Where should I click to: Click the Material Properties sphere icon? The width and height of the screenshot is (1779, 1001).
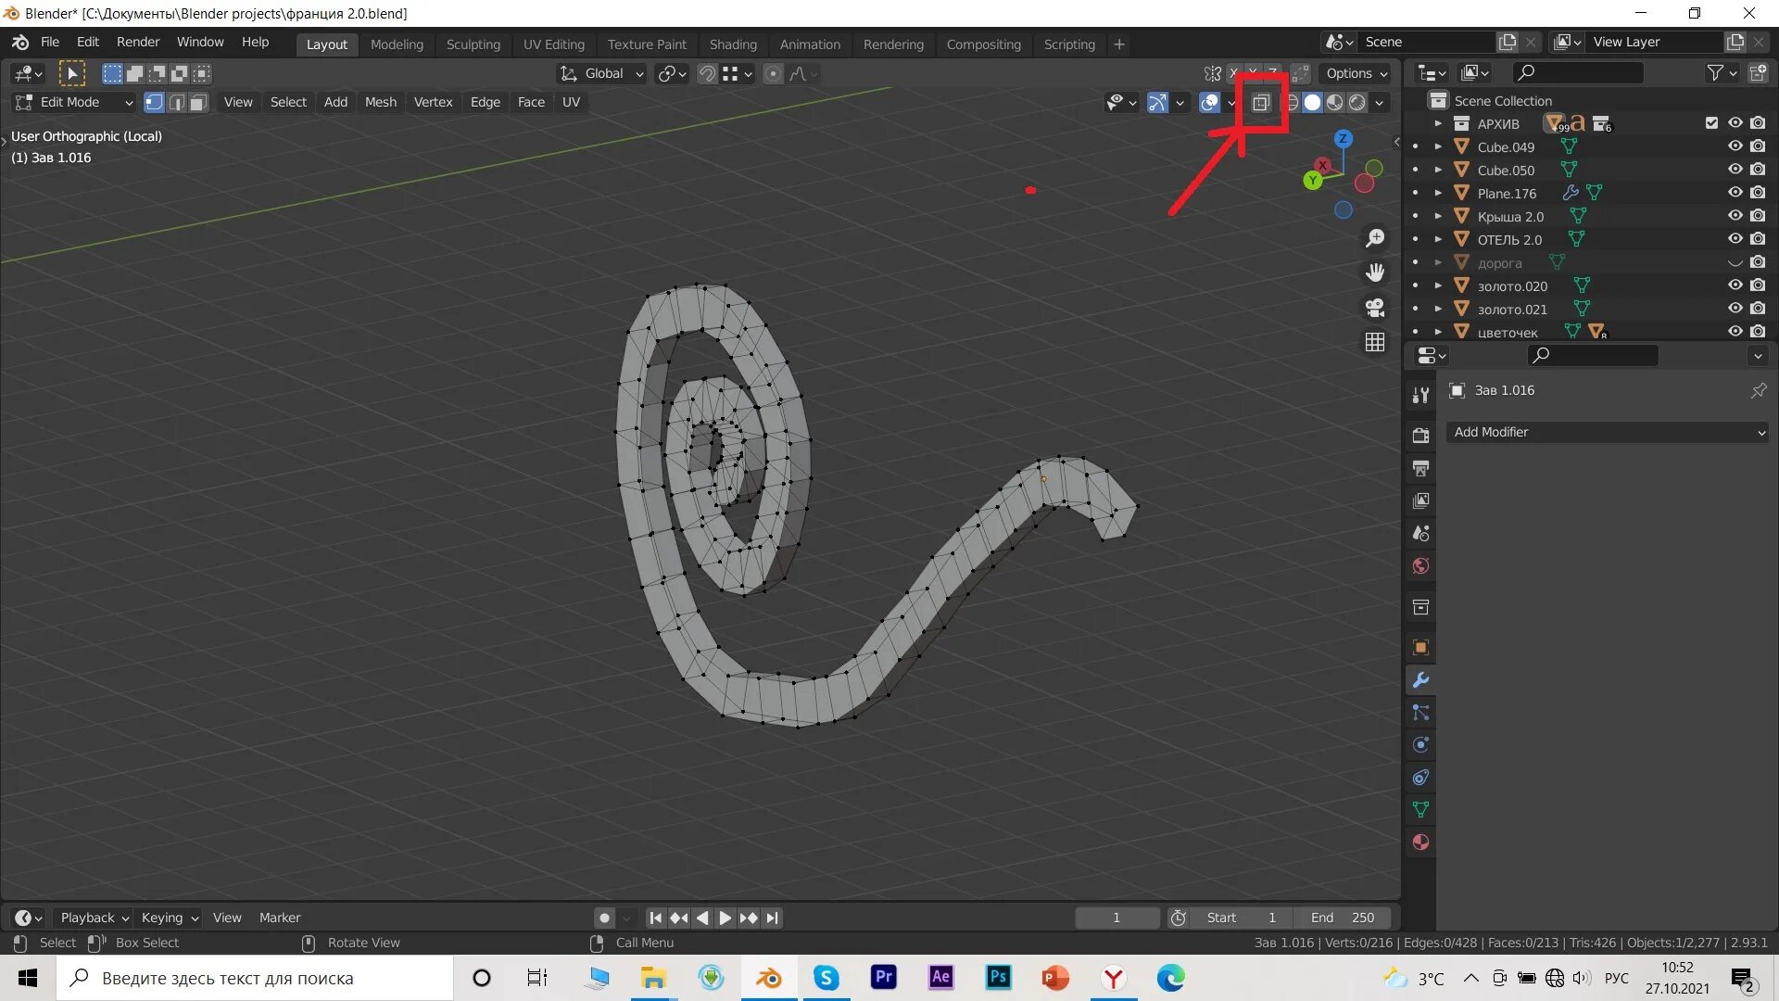(x=1419, y=841)
